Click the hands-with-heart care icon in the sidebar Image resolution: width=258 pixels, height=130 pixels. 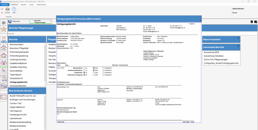[x=4, y=63]
